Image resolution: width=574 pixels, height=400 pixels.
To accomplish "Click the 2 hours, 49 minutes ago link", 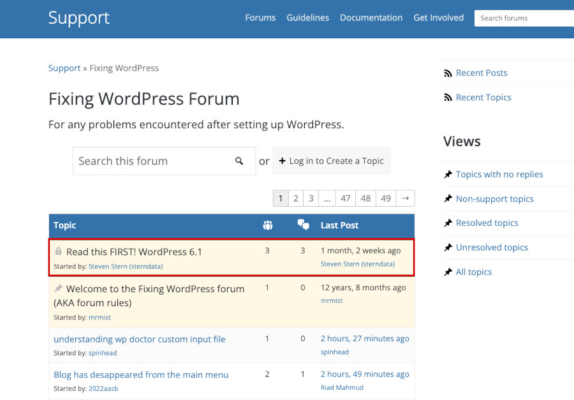I will [365, 374].
